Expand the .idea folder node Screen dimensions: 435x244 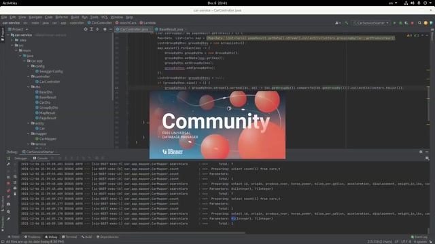[x=12, y=40]
